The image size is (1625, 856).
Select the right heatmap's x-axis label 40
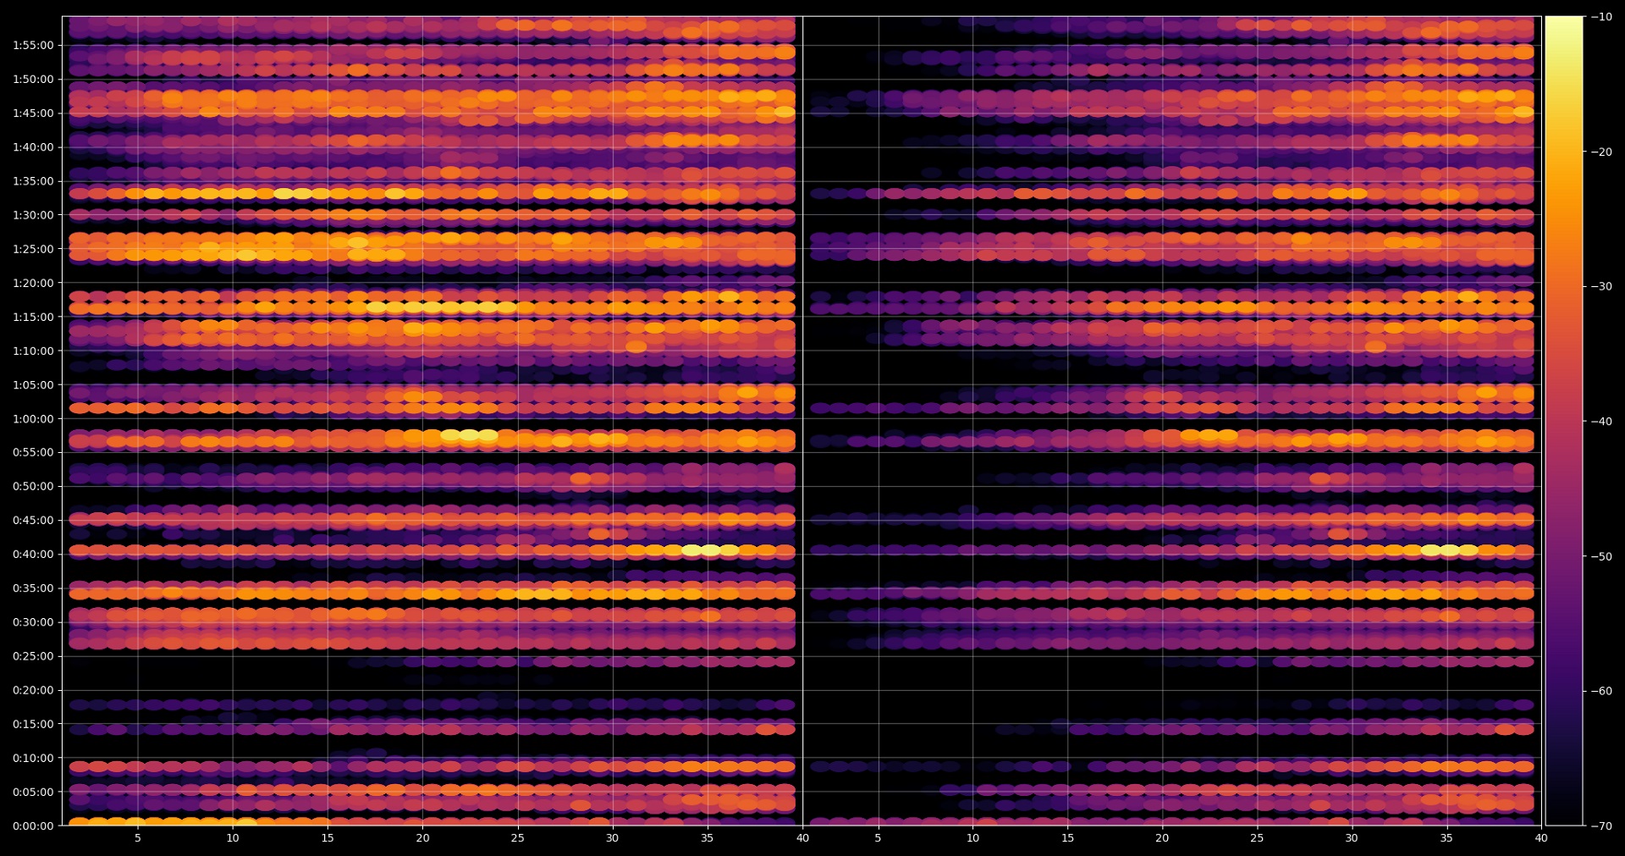tap(1541, 838)
